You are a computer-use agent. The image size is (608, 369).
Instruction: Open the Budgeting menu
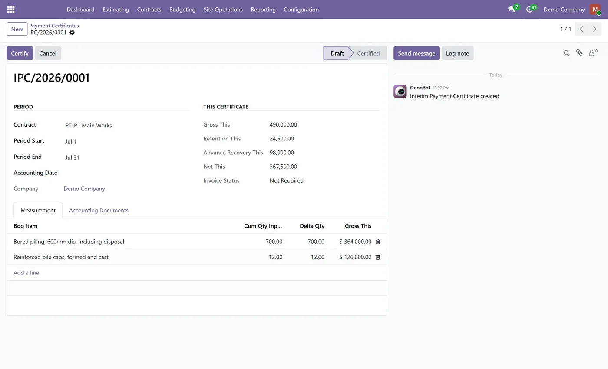tap(182, 9)
